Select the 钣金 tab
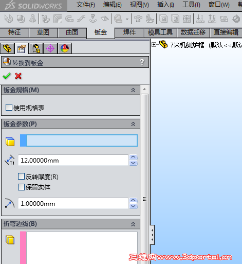This screenshot has width=242, height=264. tap(101, 33)
